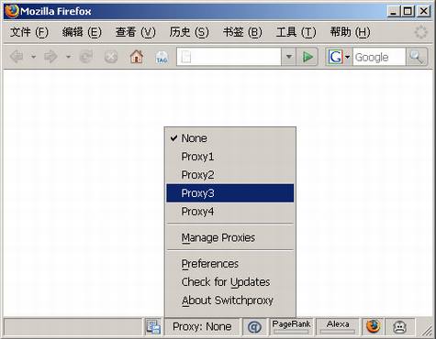Expand the address bar history dropdown
The height and width of the screenshot is (339, 436).
(x=288, y=57)
